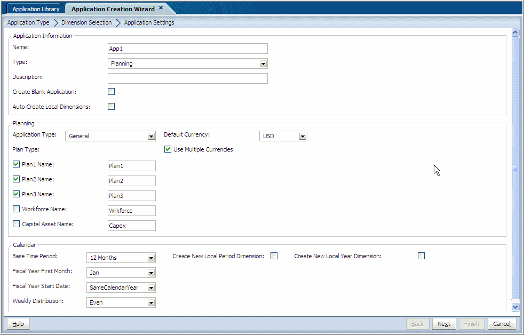Viewport: 524px width, 335px height.
Task: Enable Create New Local Year Dimension
Action: click(421, 256)
